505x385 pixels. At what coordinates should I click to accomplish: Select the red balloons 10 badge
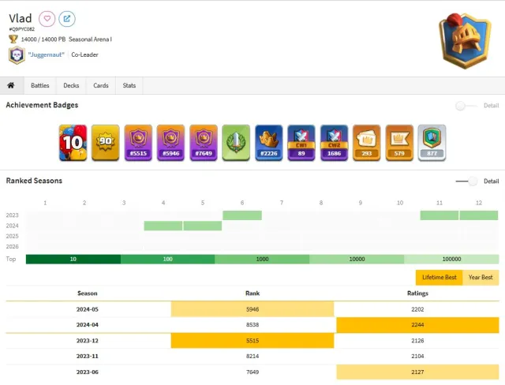coord(73,143)
